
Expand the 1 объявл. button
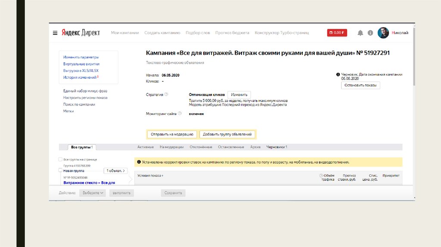(x=115, y=171)
